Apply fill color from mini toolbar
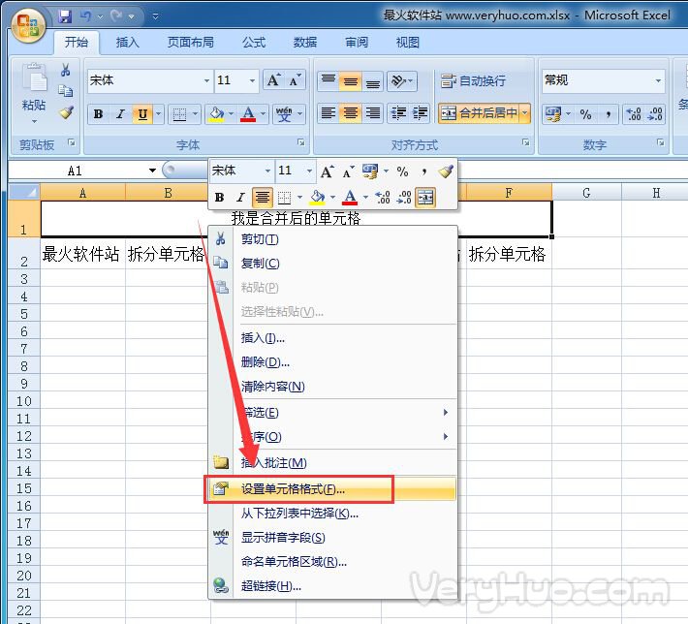The width and height of the screenshot is (688, 624). click(317, 197)
